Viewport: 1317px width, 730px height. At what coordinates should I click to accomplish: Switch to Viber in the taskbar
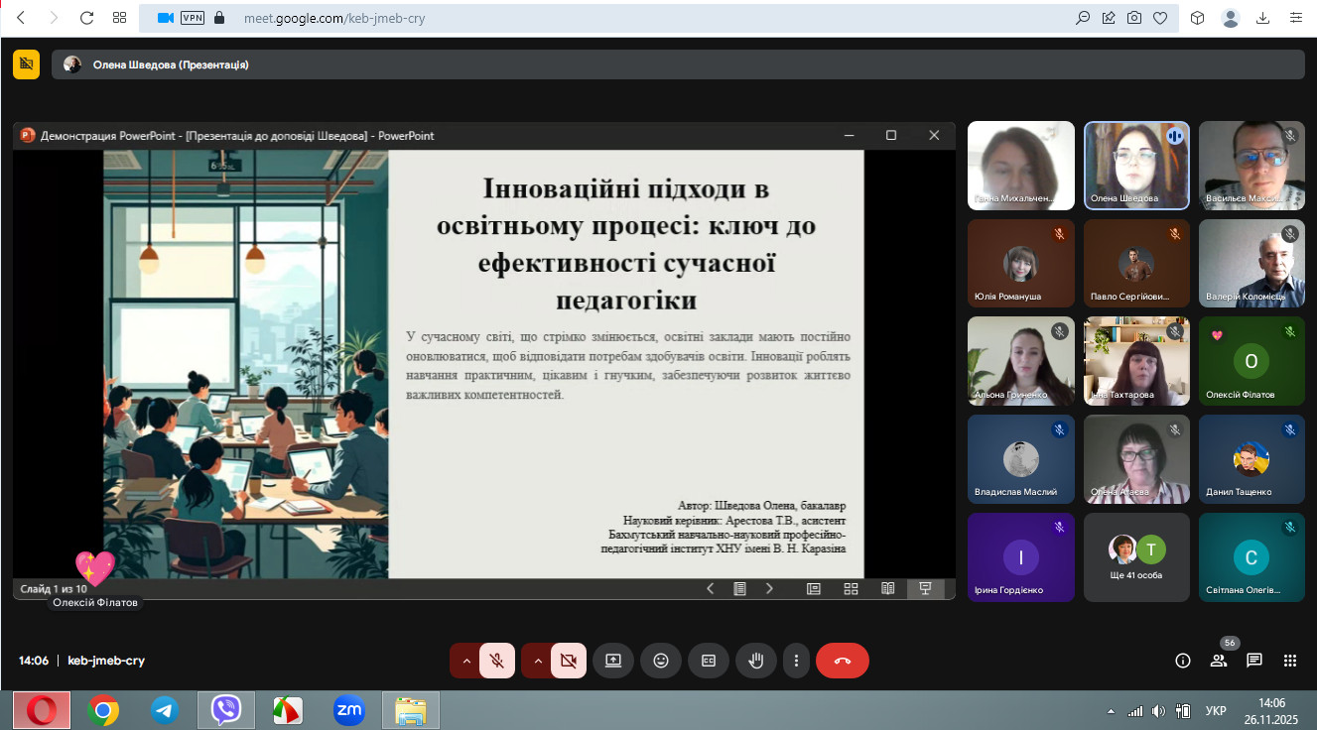click(226, 710)
